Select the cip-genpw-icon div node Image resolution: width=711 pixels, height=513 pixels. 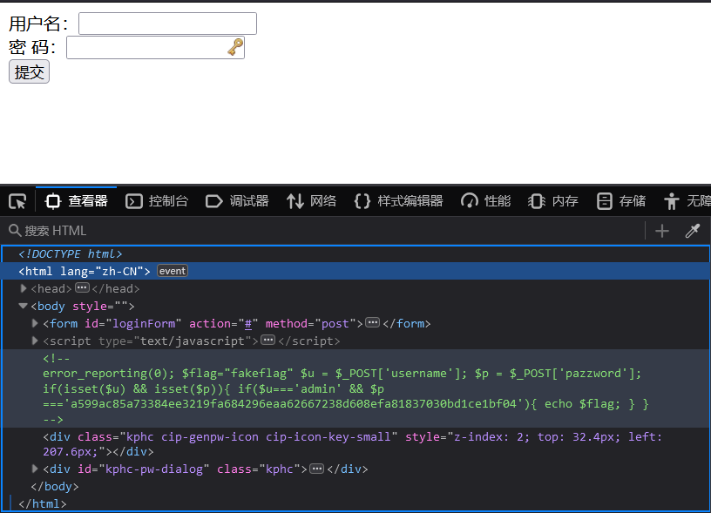coord(352,444)
